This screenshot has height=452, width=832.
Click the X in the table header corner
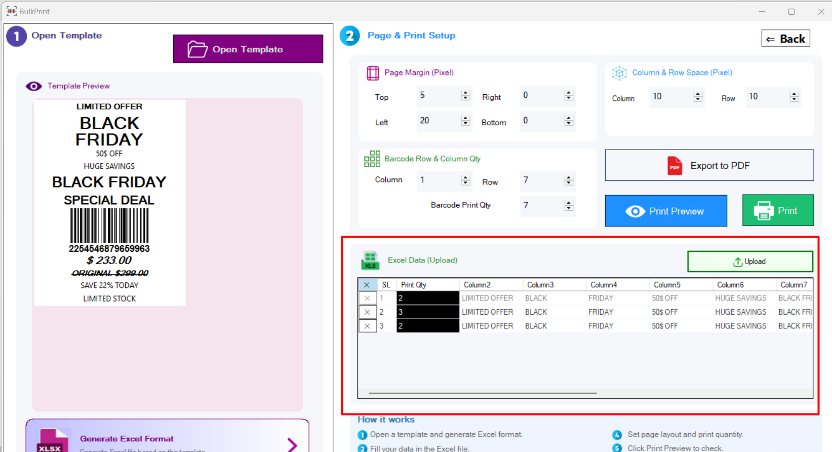(x=367, y=285)
